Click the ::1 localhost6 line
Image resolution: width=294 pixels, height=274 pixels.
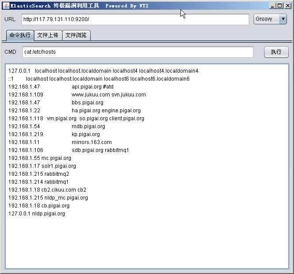click(99, 79)
